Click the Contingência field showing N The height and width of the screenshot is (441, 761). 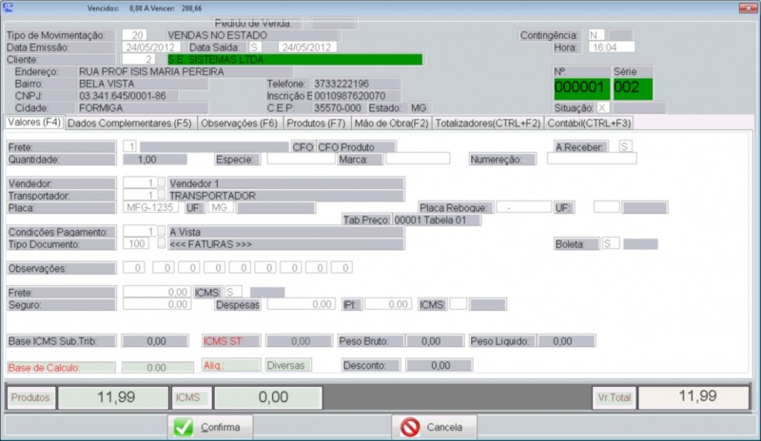tap(596, 34)
